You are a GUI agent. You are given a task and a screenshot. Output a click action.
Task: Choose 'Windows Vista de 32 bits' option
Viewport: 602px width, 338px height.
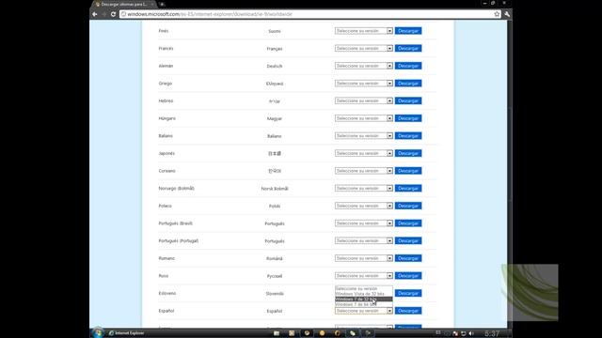tap(364, 294)
